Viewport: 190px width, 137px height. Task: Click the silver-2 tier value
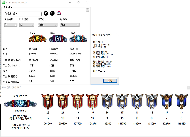pyautogui.click(x=53, y=54)
